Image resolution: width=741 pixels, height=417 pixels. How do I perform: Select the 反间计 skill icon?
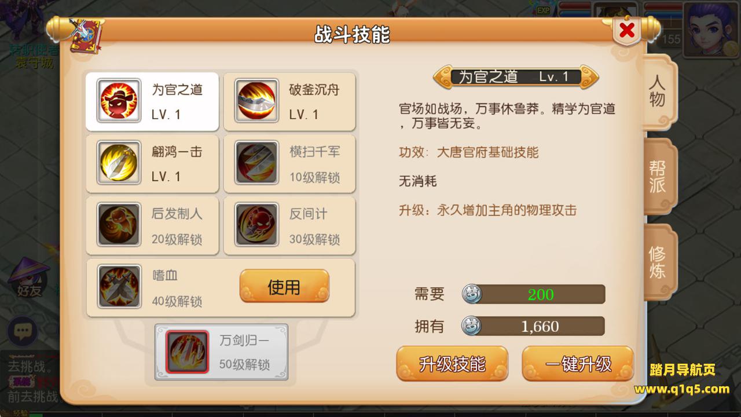pos(256,224)
